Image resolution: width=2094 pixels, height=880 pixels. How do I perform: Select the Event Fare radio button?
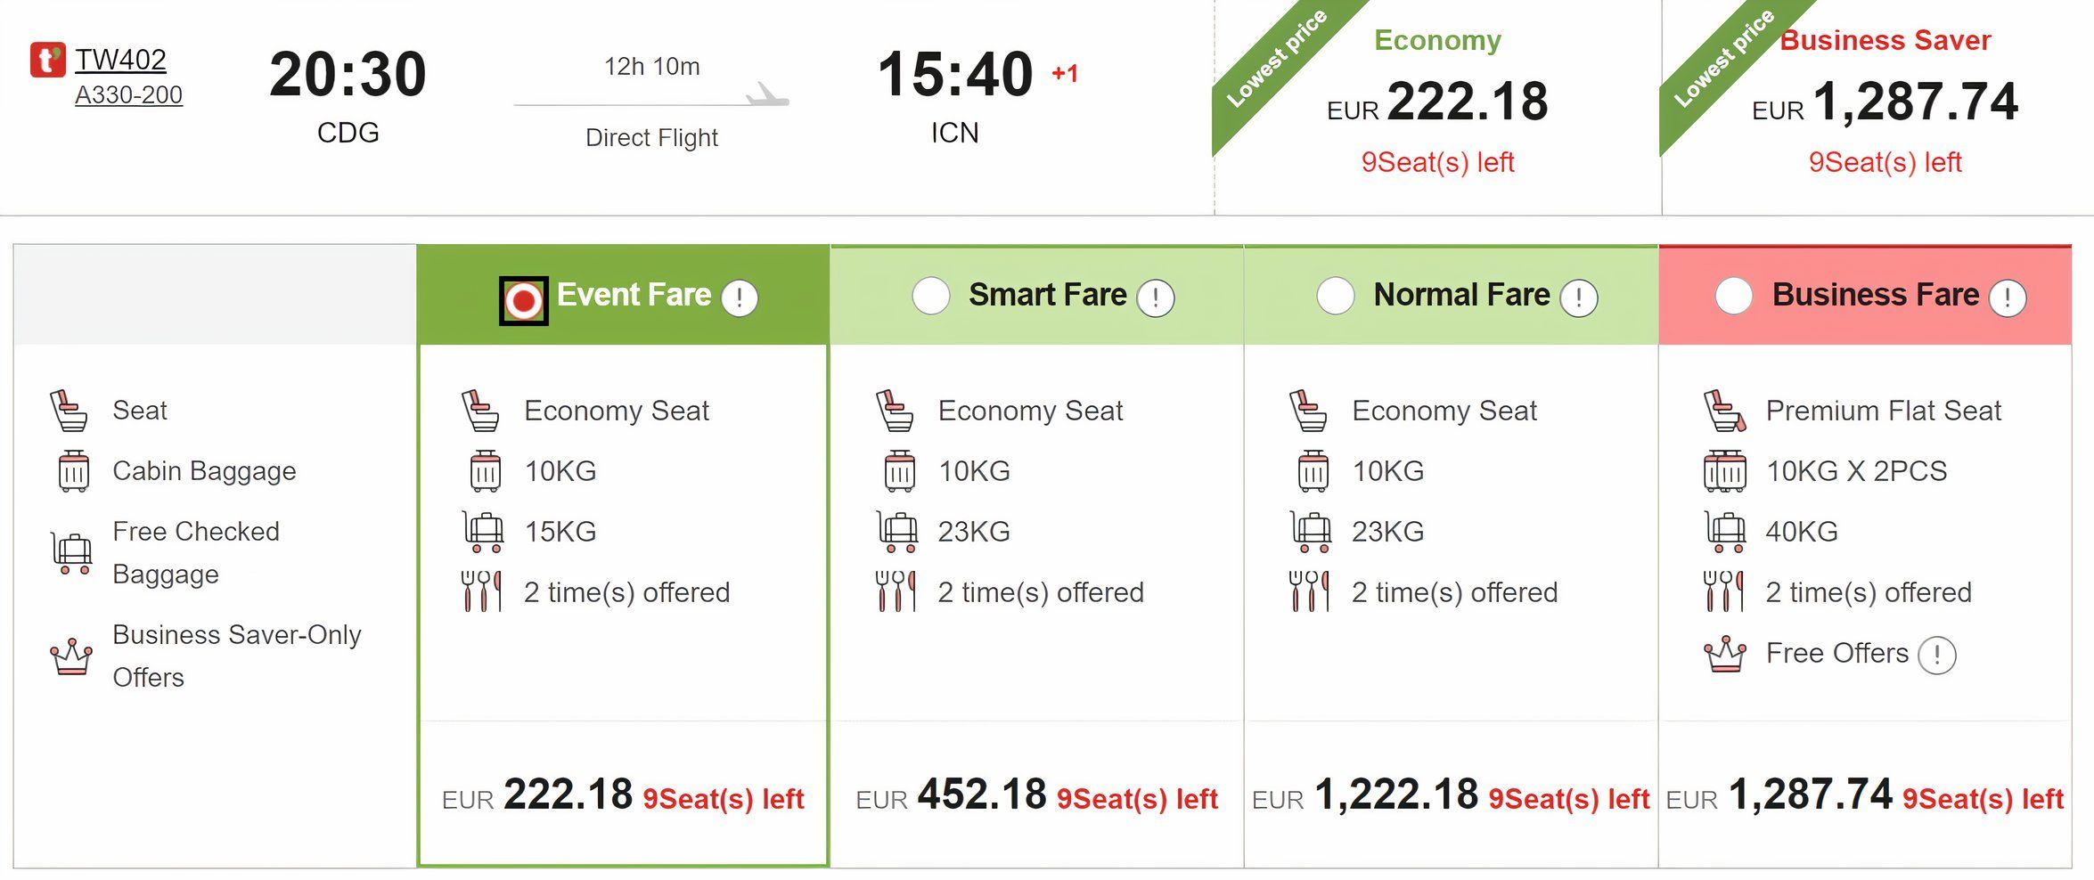(523, 301)
